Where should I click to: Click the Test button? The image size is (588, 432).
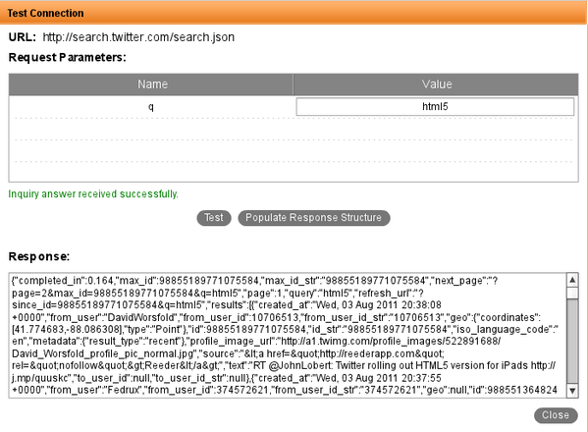(x=214, y=218)
